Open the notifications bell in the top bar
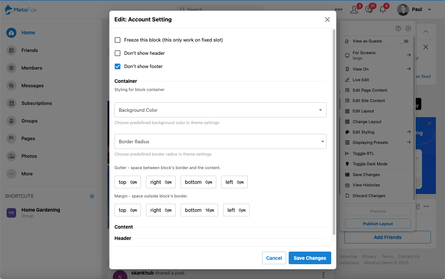 (382, 10)
